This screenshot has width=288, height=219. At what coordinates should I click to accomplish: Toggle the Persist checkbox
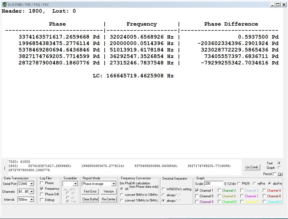point(274,174)
